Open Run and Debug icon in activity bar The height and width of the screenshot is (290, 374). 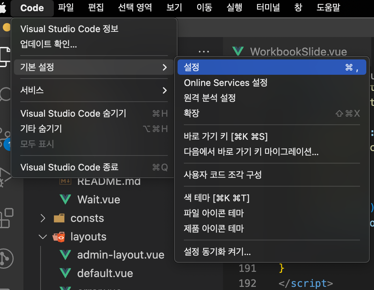[x=5, y=177]
